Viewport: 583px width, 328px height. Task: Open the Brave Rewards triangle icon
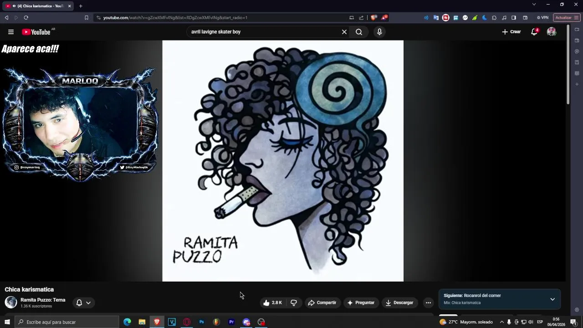click(384, 18)
